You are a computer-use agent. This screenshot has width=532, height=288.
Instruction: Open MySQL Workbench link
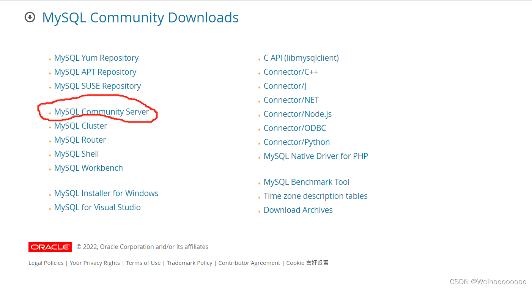click(88, 168)
